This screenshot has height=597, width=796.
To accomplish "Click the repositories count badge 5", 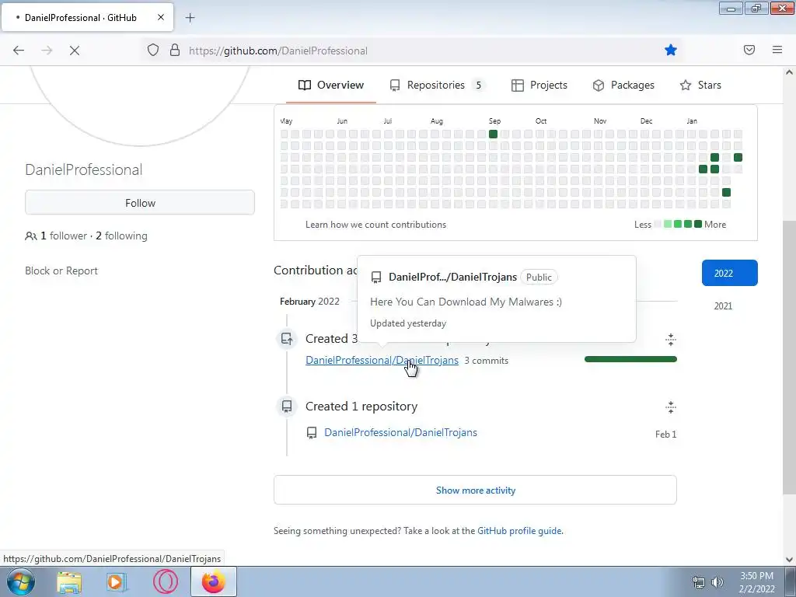I will pyautogui.click(x=478, y=85).
